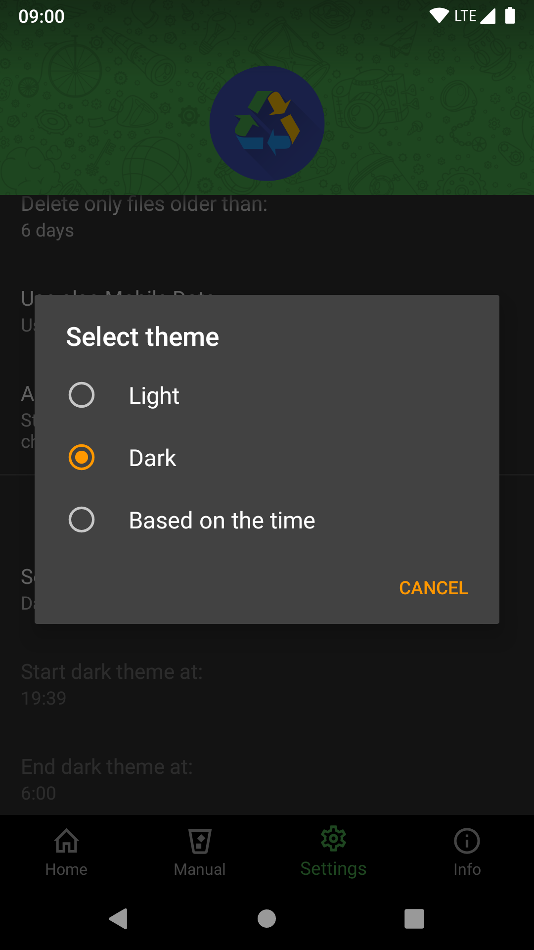Open the Info circle icon
This screenshot has height=950, width=534.
[x=467, y=841]
